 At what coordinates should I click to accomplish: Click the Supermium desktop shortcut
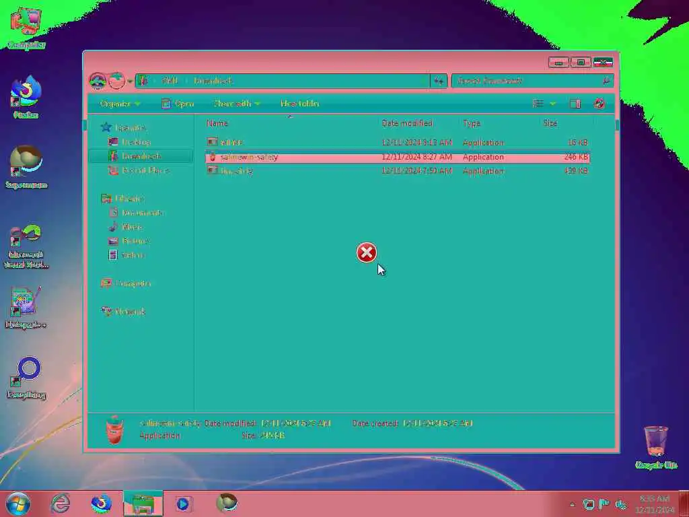pyautogui.click(x=26, y=167)
